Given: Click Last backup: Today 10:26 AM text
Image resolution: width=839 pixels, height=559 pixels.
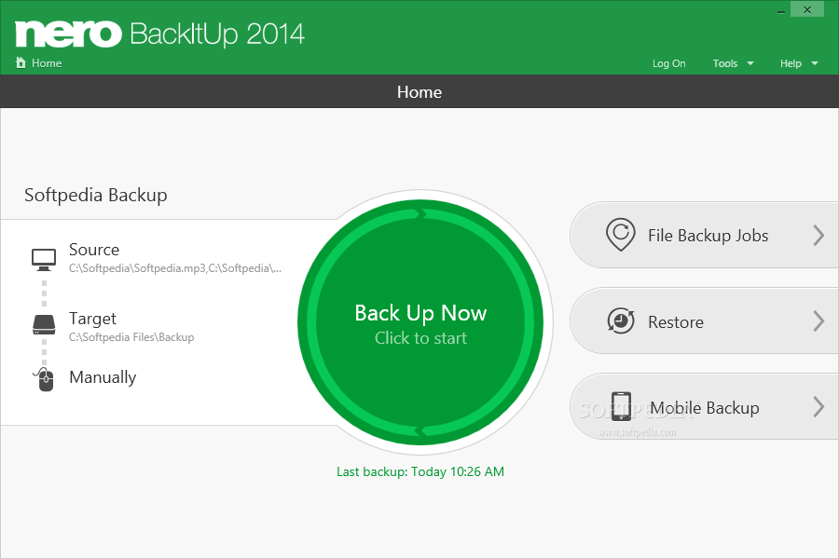Looking at the screenshot, I should coord(420,471).
